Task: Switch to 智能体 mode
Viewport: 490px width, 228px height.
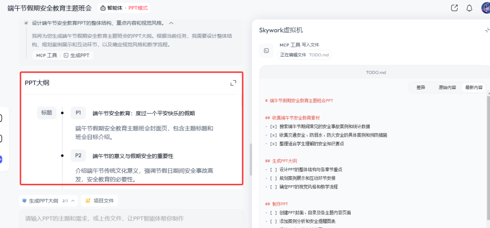Action: (x=111, y=8)
